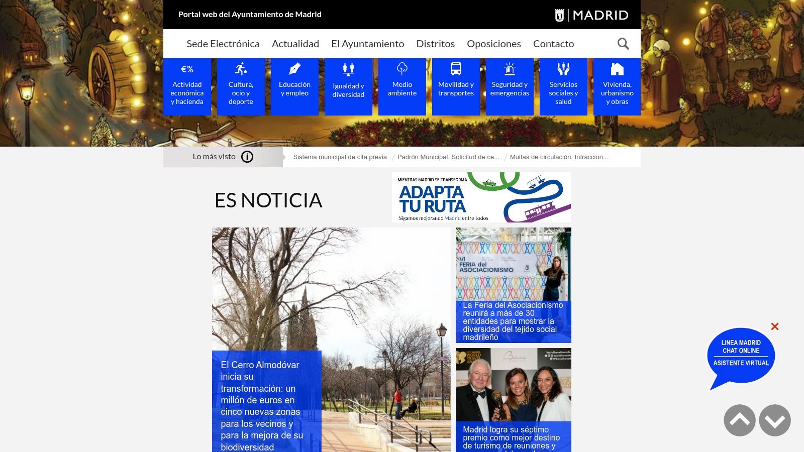Expand the Distritos navigation entry

click(435, 44)
